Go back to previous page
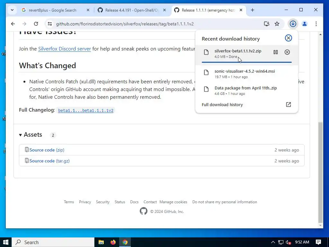This screenshot has height=247, width=329. click(13, 24)
